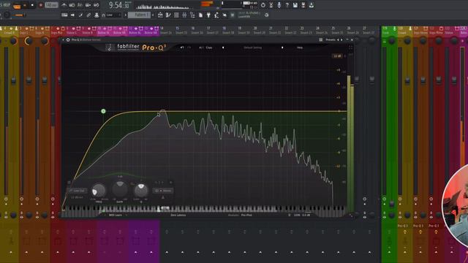Screen dimensions: 468x263
Task: Open Pro-Q 3 window options arrow menu
Action: tap(64, 39)
